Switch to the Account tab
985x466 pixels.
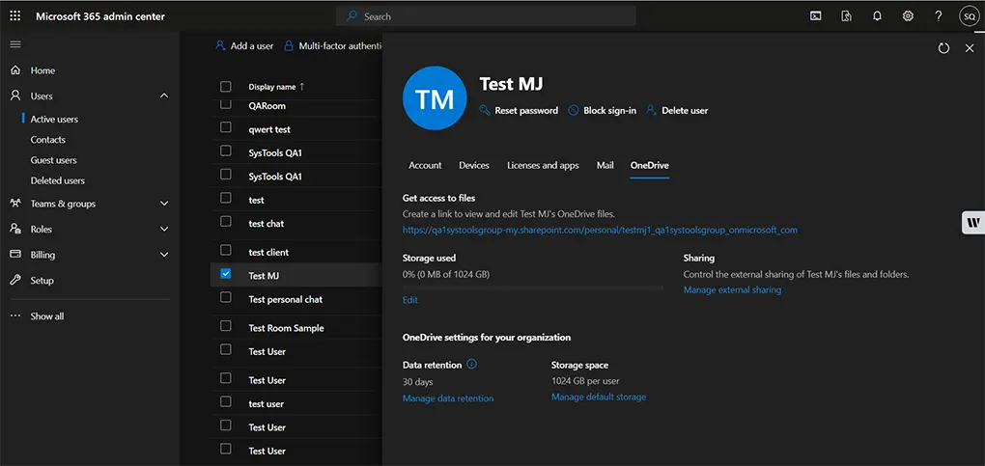coord(425,165)
